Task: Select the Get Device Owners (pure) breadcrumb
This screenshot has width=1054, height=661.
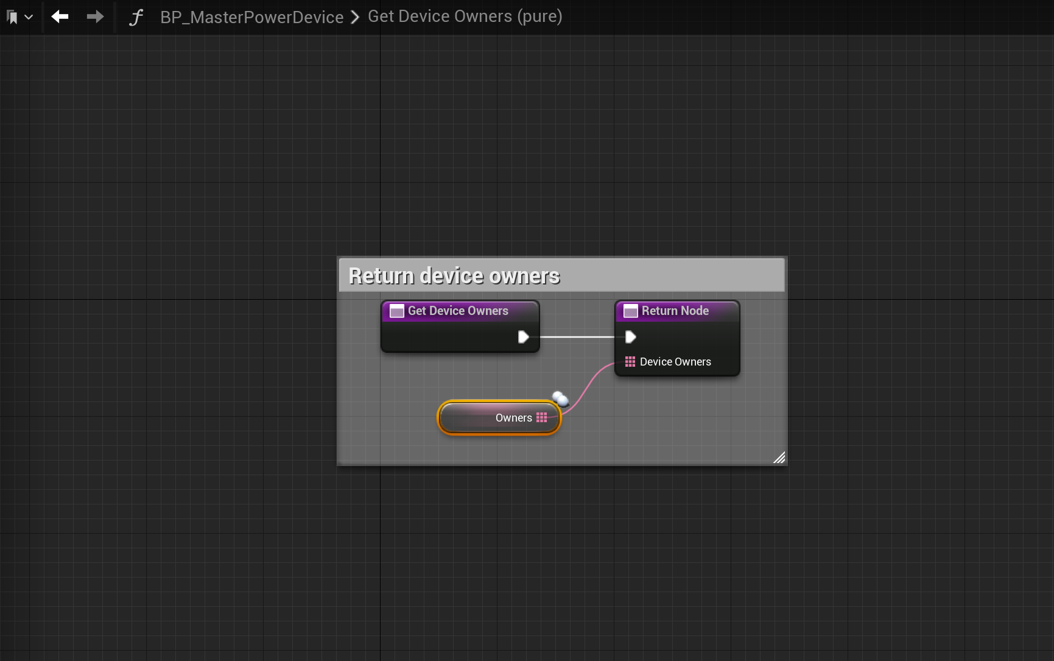Action: point(465,16)
